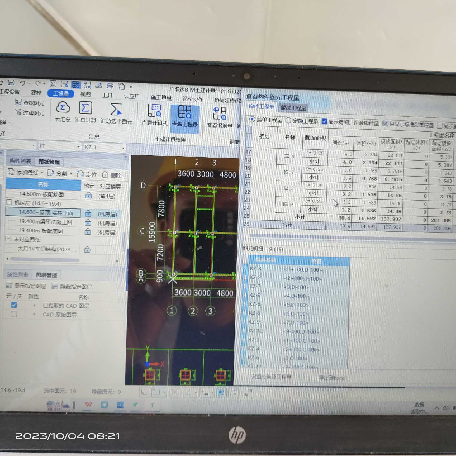Expand CAD 原始图层 arrow
Screen dimensions: 456x456
[34, 314]
